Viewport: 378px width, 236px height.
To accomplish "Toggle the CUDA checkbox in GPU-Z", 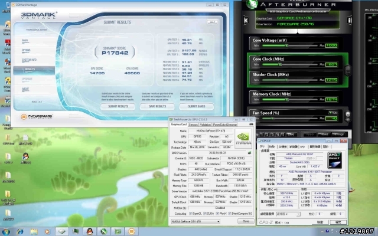I will (205, 214).
